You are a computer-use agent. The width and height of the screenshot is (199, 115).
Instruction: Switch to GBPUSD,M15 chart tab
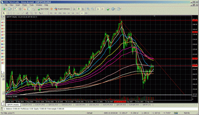pyautogui.click(x=53, y=105)
